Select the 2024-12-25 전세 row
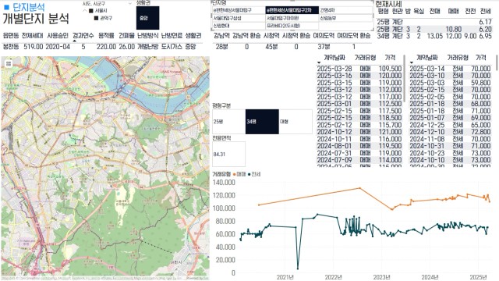Image resolution: width=499 pixels, height=281 pixels. point(450,125)
